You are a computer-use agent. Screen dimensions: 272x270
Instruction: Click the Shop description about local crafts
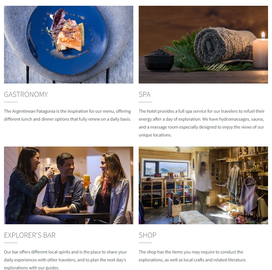tap(193, 256)
